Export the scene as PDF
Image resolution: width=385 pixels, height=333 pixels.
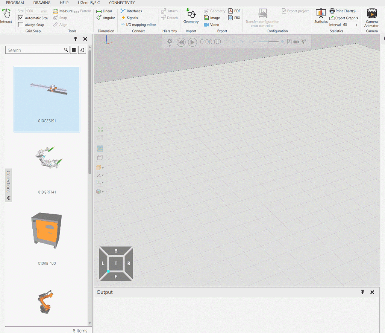pyautogui.click(x=234, y=11)
